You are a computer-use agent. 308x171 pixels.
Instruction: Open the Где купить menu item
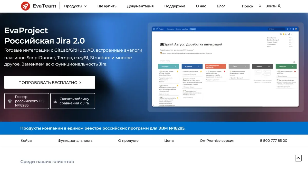(107, 6)
